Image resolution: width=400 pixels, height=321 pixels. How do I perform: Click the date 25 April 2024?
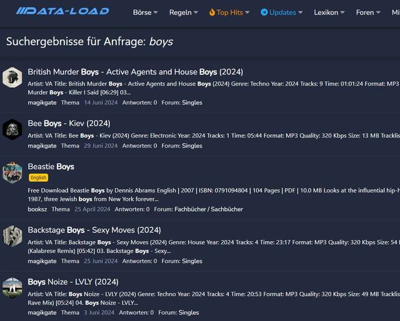tap(92, 209)
